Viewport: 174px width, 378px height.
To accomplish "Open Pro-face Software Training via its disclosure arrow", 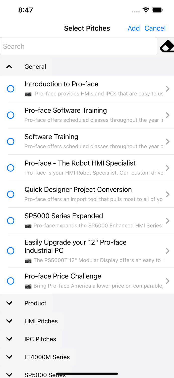I will pyautogui.click(x=168, y=115).
